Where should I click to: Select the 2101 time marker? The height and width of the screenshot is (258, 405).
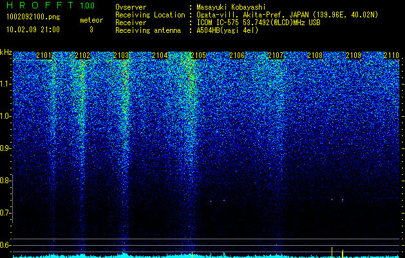point(44,55)
